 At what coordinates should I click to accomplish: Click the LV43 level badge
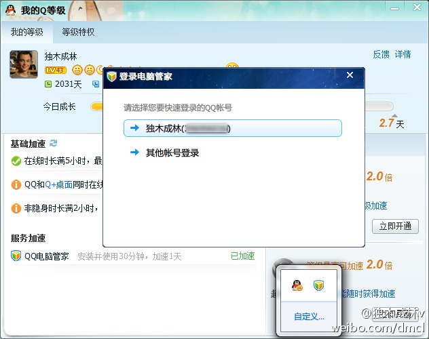[x=56, y=71]
